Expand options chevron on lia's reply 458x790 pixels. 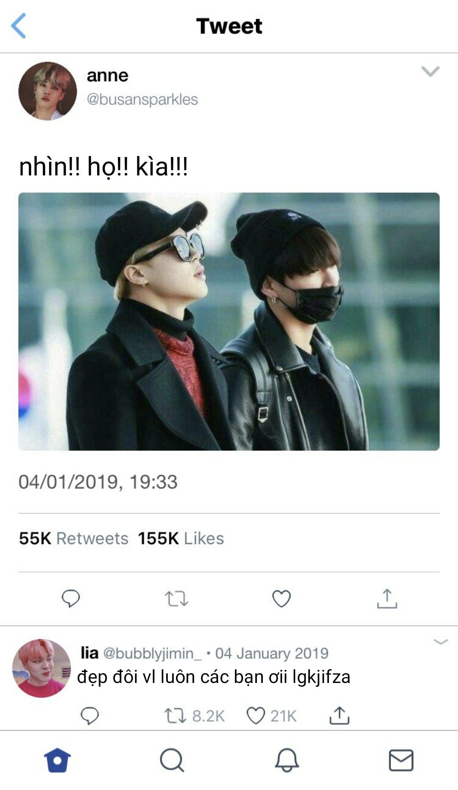point(441,642)
